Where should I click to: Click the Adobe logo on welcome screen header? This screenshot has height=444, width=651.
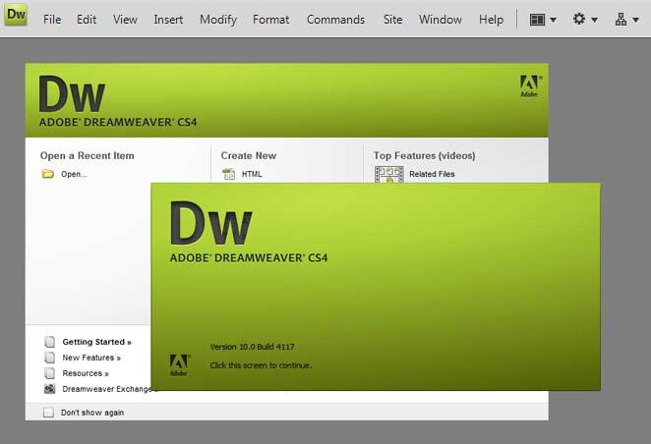530,85
